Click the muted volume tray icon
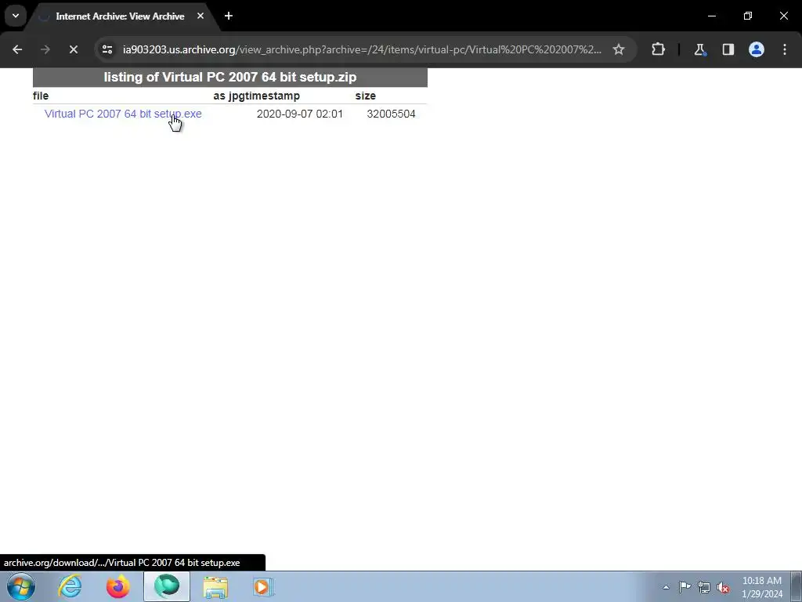The height and width of the screenshot is (602, 802). [x=723, y=588]
